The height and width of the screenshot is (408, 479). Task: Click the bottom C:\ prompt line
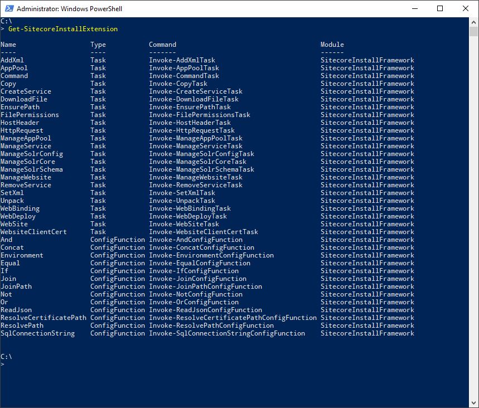click(x=7, y=357)
